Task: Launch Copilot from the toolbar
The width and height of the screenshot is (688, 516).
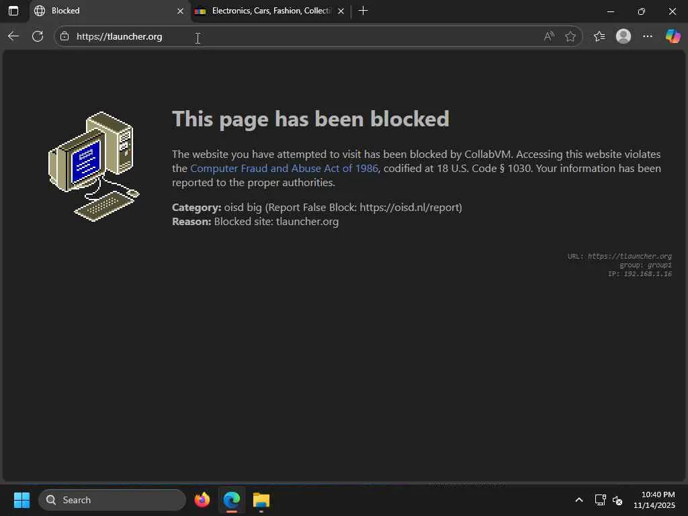Action: coord(673,36)
